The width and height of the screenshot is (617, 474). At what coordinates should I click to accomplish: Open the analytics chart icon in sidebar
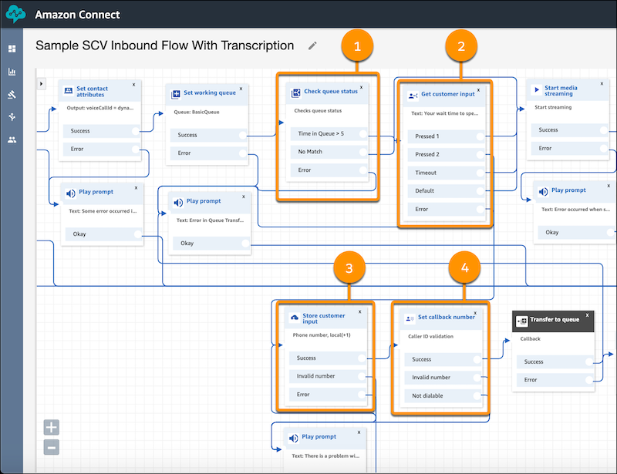click(12, 71)
